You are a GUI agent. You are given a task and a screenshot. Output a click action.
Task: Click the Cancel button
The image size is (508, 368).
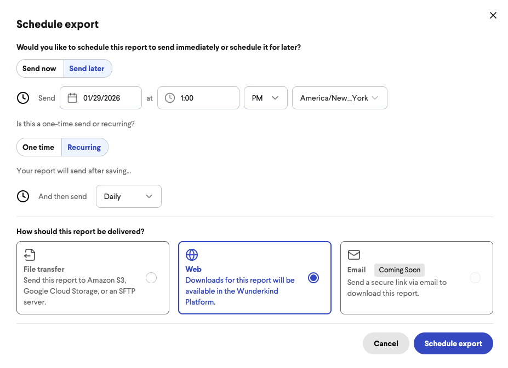386,343
